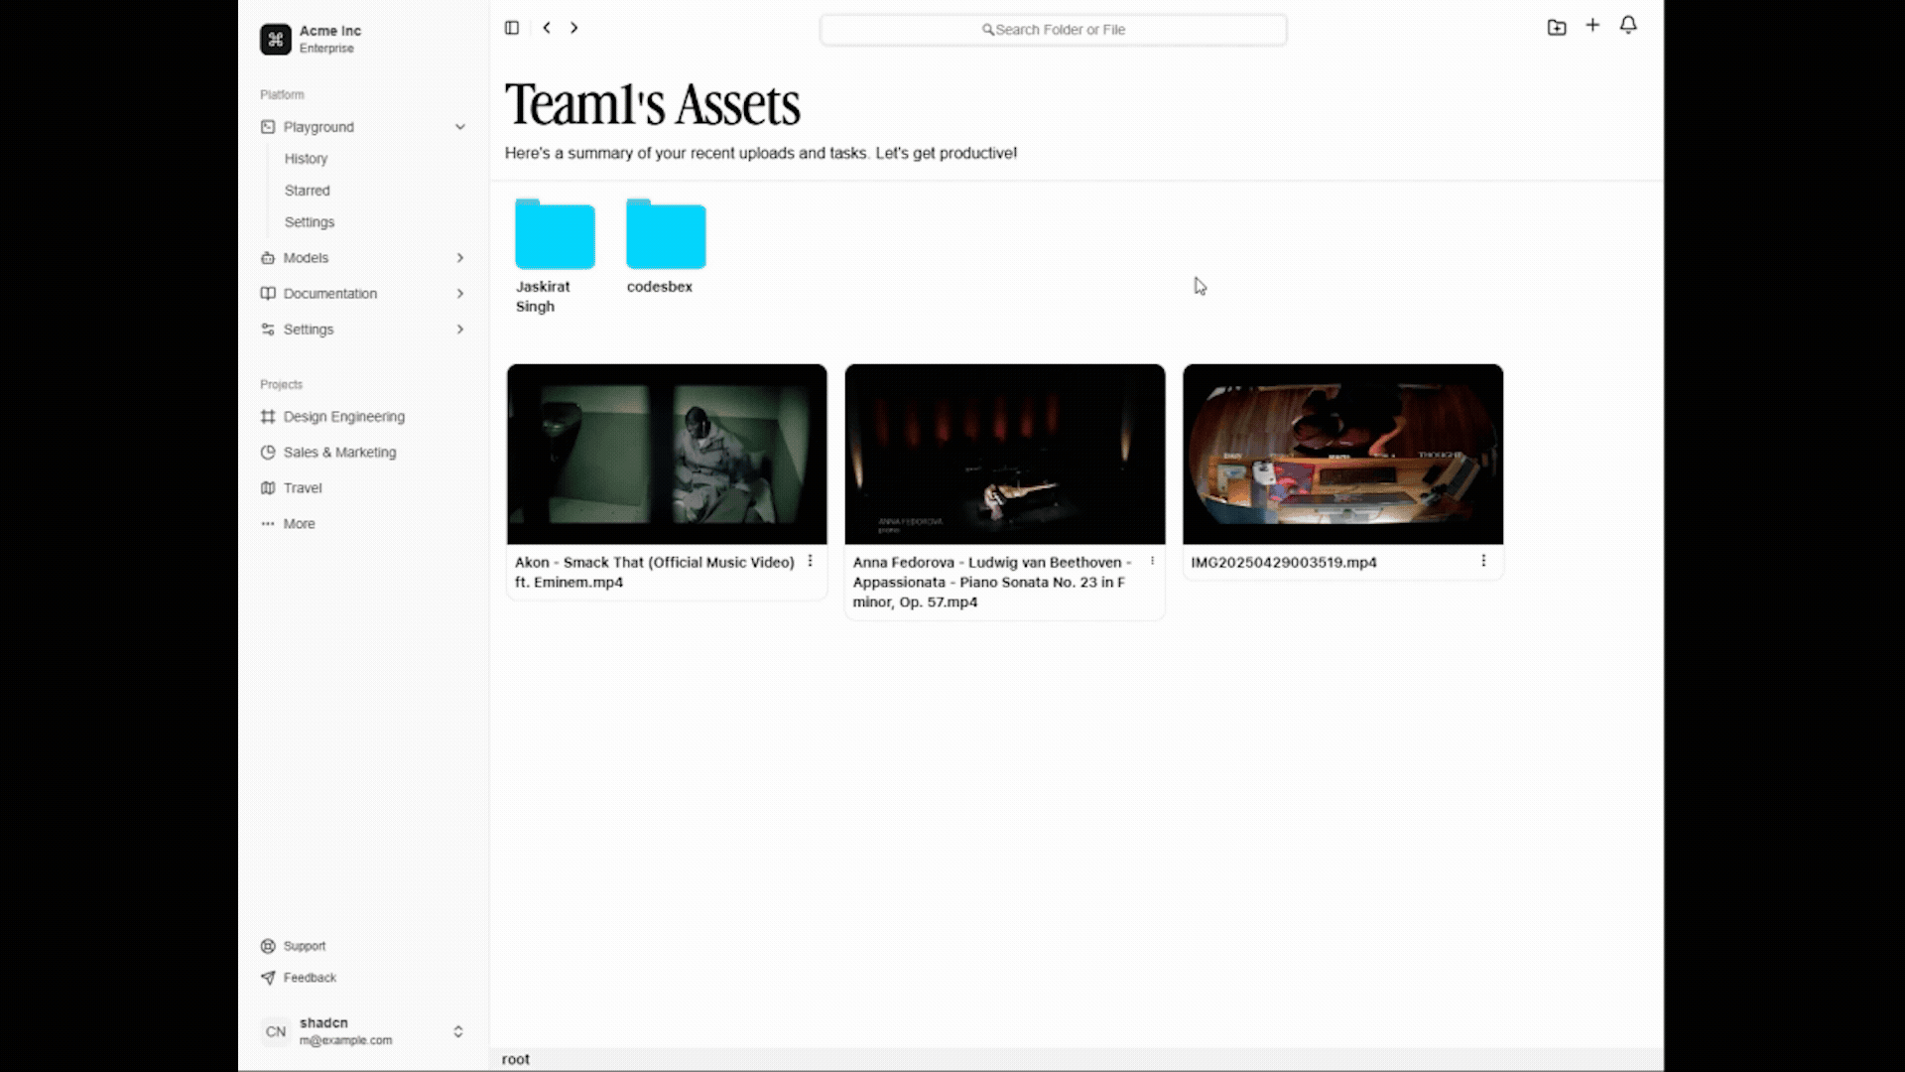Click the IMG20250429003519.mp4 file name

point(1284,562)
